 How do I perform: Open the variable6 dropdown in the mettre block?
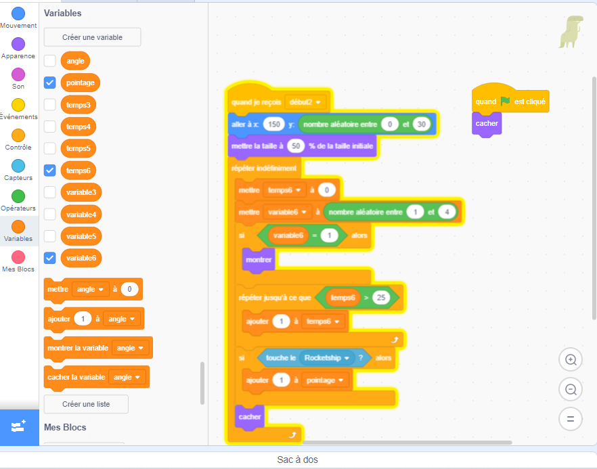[287, 212]
